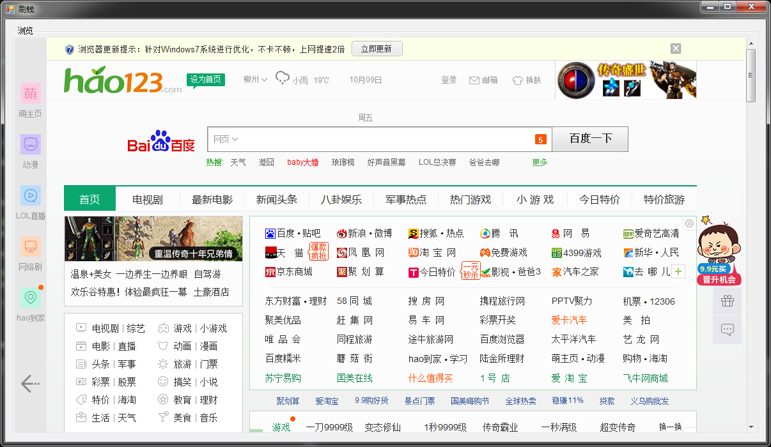Click the 传奇盛世 game banner ad
This screenshot has width=771, height=447.
[626, 80]
